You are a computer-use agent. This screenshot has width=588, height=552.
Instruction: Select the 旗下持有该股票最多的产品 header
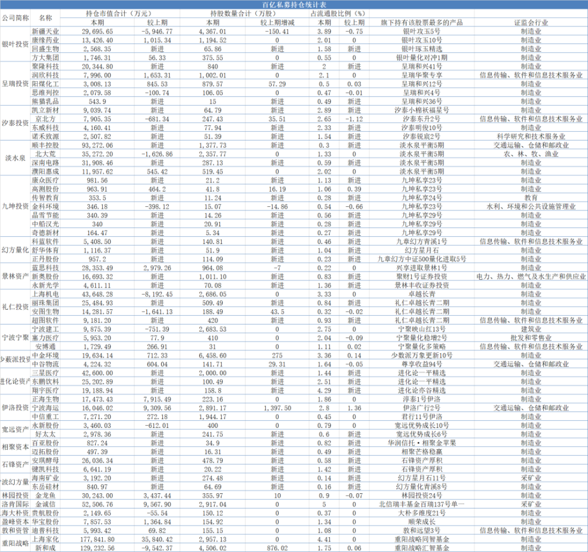tap(422, 22)
